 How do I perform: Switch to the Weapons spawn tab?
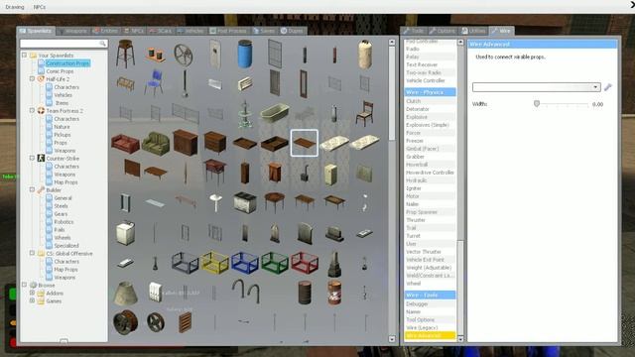(72, 31)
